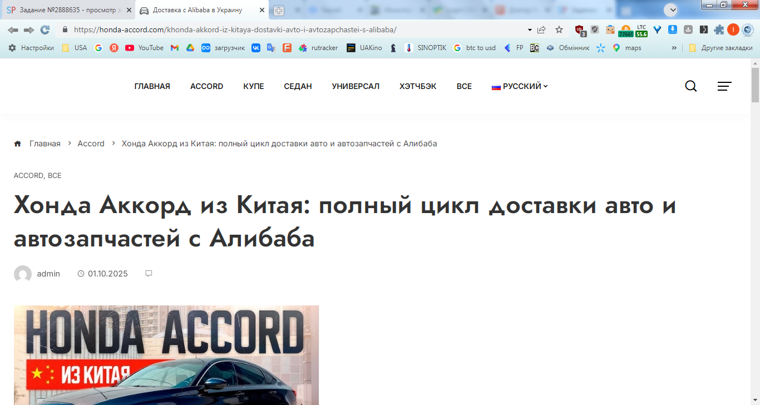
Task: Open the КУПЕ menu item
Action: 254,86
